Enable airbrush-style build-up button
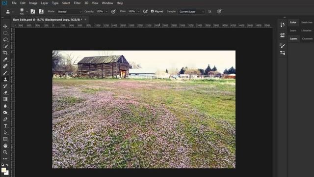Image resolution: width=314 pixels, height=177 pixels. (x=145, y=11)
